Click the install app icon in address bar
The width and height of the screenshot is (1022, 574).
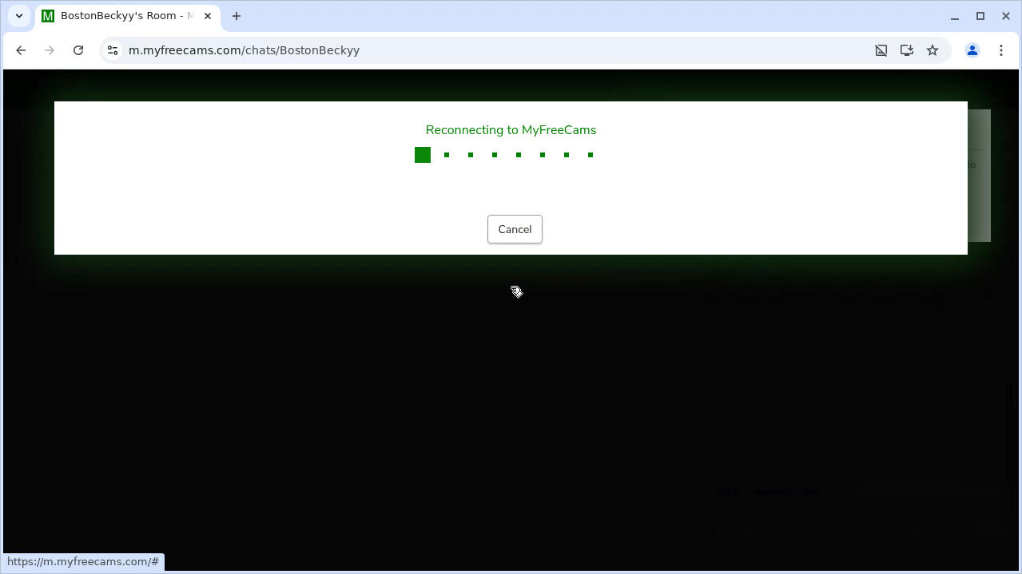coord(906,50)
